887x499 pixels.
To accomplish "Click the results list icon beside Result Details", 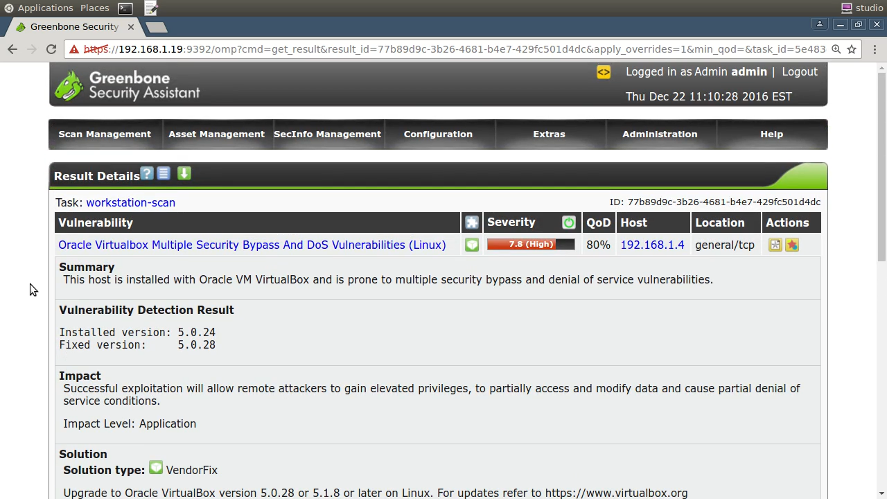I will pos(164,173).
